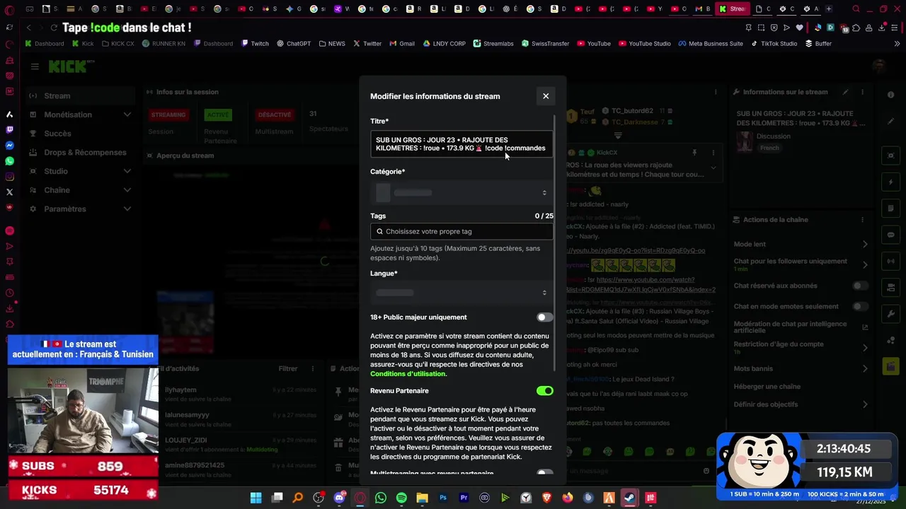
Task: Open browser extensions puzzle icon
Action: pos(856,28)
